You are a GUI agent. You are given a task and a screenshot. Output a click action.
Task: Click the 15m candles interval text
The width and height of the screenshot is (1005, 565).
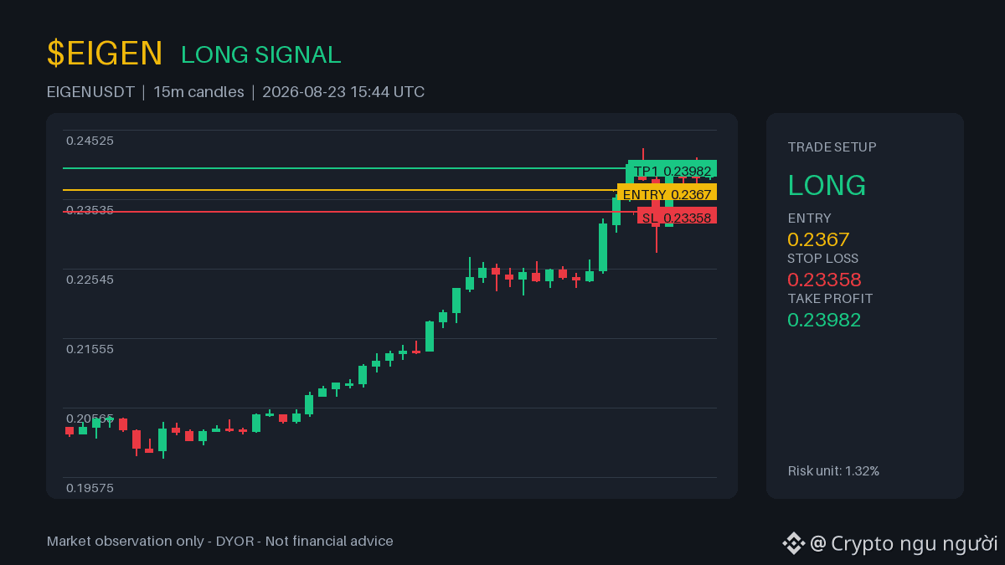click(x=198, y=92)
